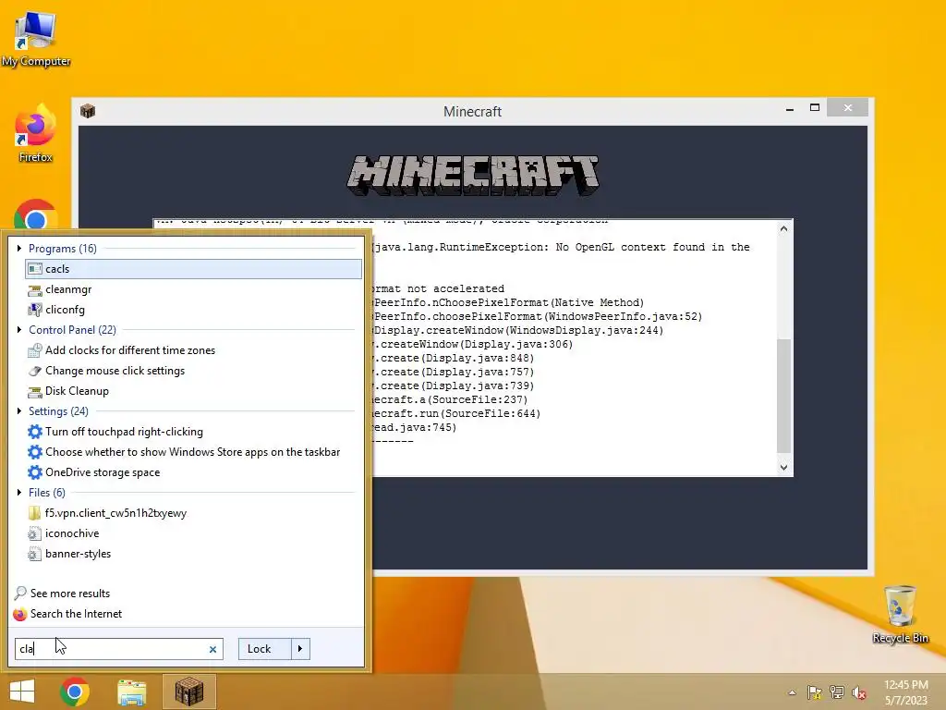Open Firefox desktop shortcut

click(36, 133)
